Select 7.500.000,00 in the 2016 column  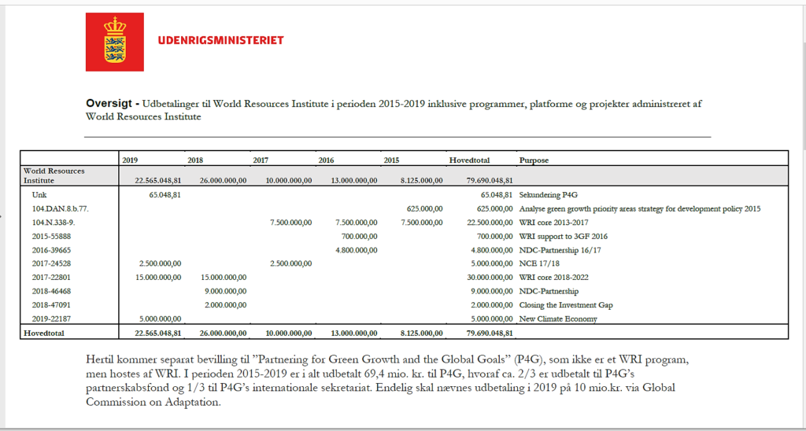click(x=357, y=223)
